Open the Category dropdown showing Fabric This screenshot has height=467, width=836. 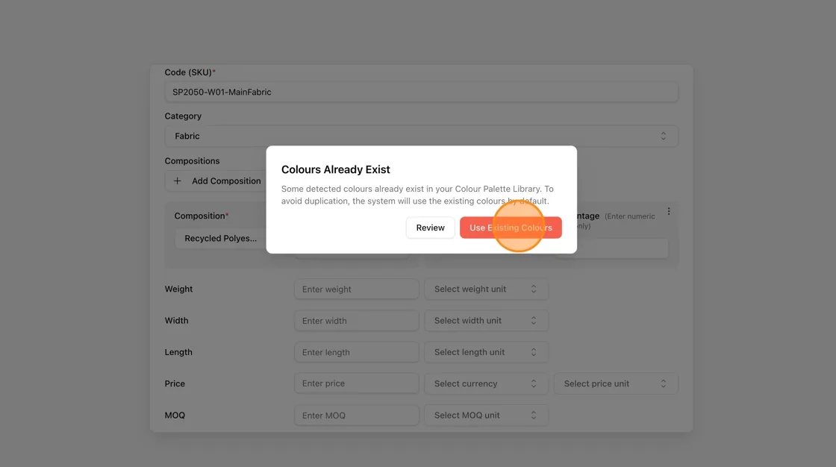click(421, 136)
